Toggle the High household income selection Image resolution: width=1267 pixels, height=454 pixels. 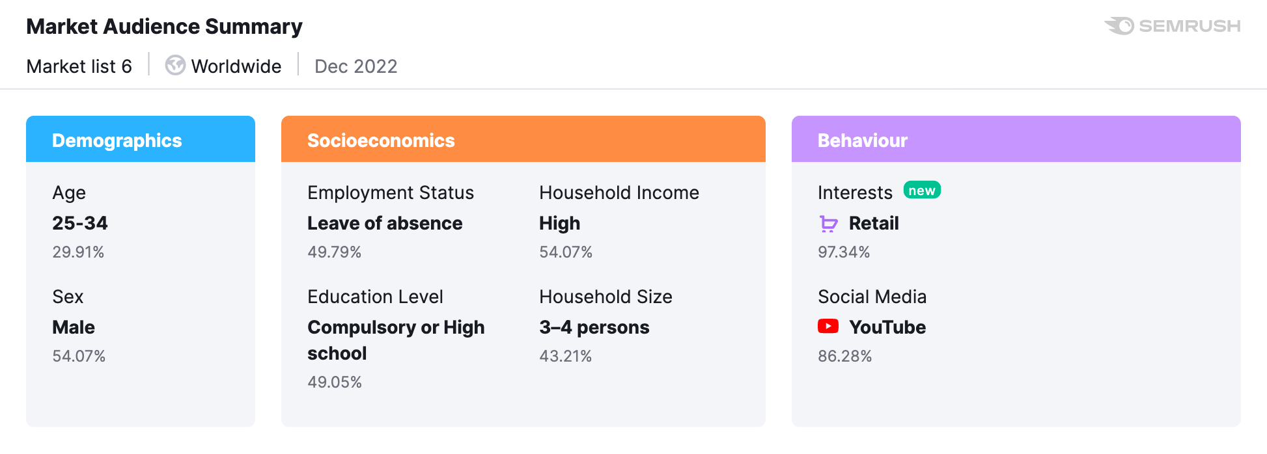tap(559, 223)
